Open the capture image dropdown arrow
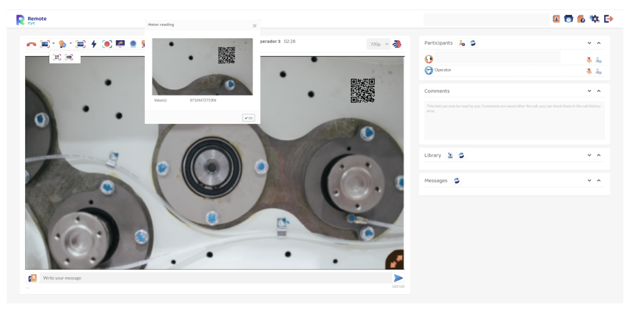630x313 pixels. [x=54, y=43]
